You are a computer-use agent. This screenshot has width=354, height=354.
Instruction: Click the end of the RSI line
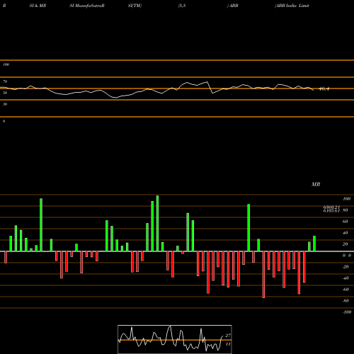[314, 90]
